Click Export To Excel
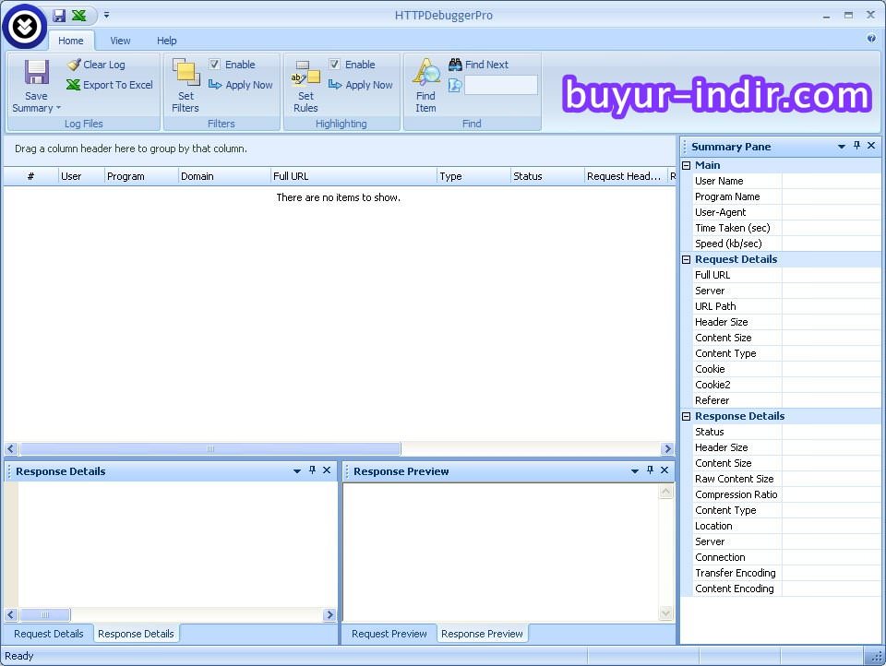The width and height of the screenshot is (886, 666). [110, 85]
